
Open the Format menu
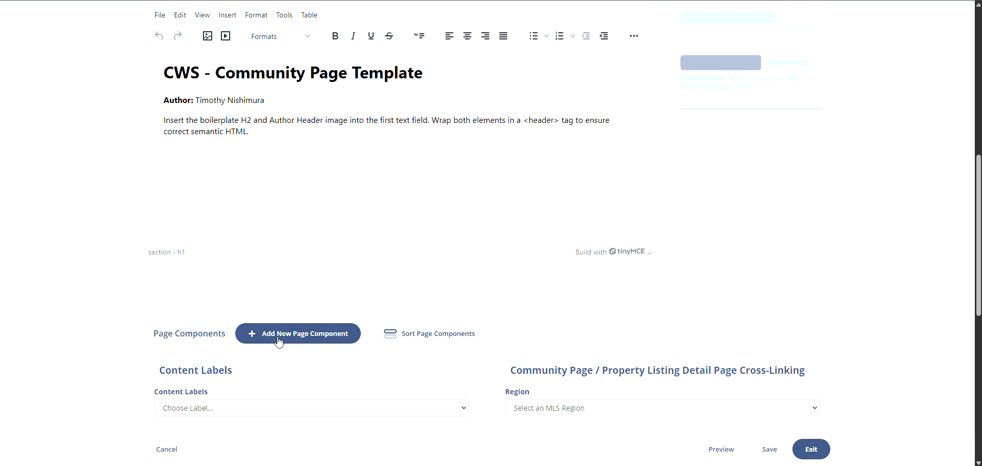pyautogui.click(x=256, y=15)
